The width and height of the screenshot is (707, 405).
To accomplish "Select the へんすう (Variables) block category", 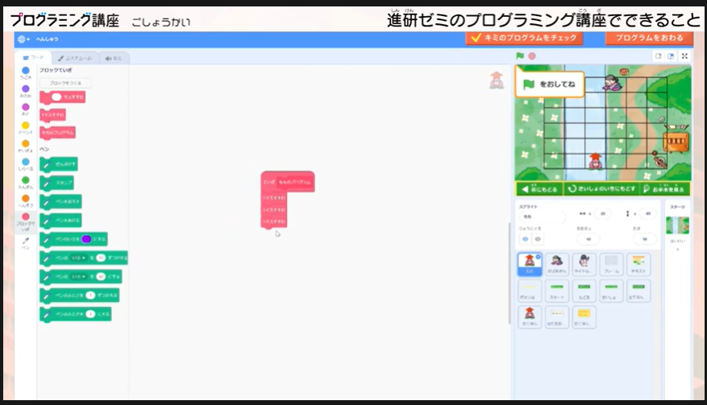I will [26, 201].
